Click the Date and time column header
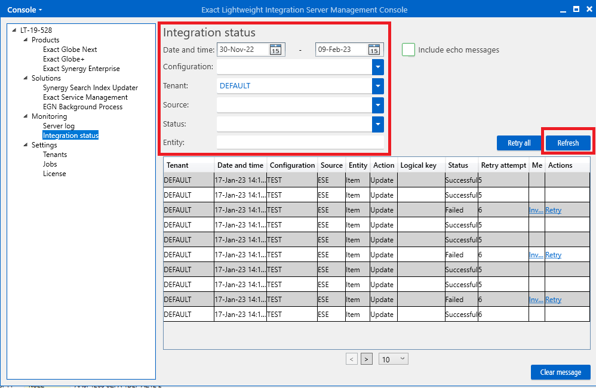The width and height of the screenshot is (596, 388). pos(240,165)
